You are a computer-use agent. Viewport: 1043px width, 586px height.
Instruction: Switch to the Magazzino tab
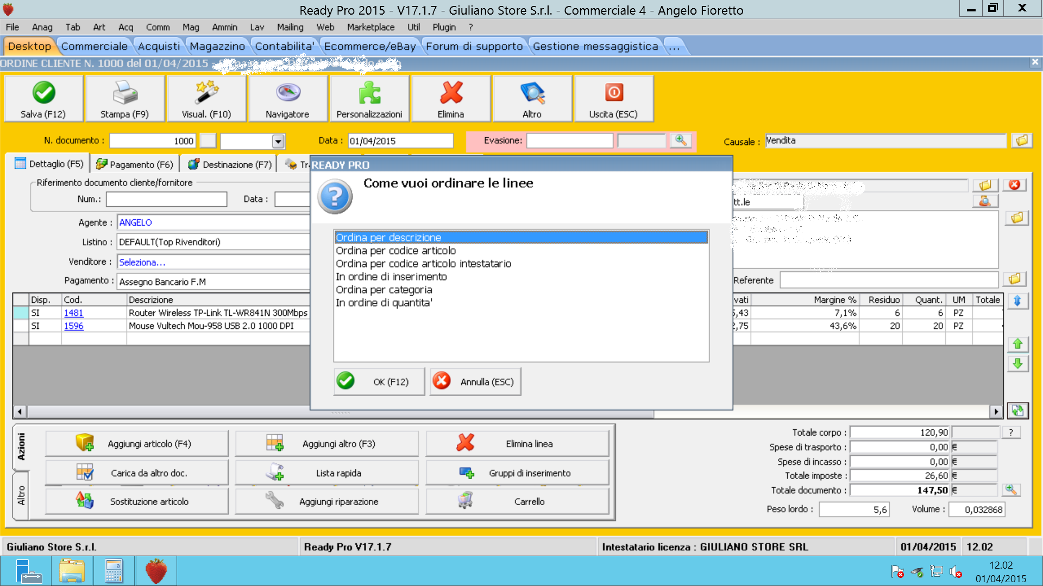pyautogui.click(x=217, y=46)
